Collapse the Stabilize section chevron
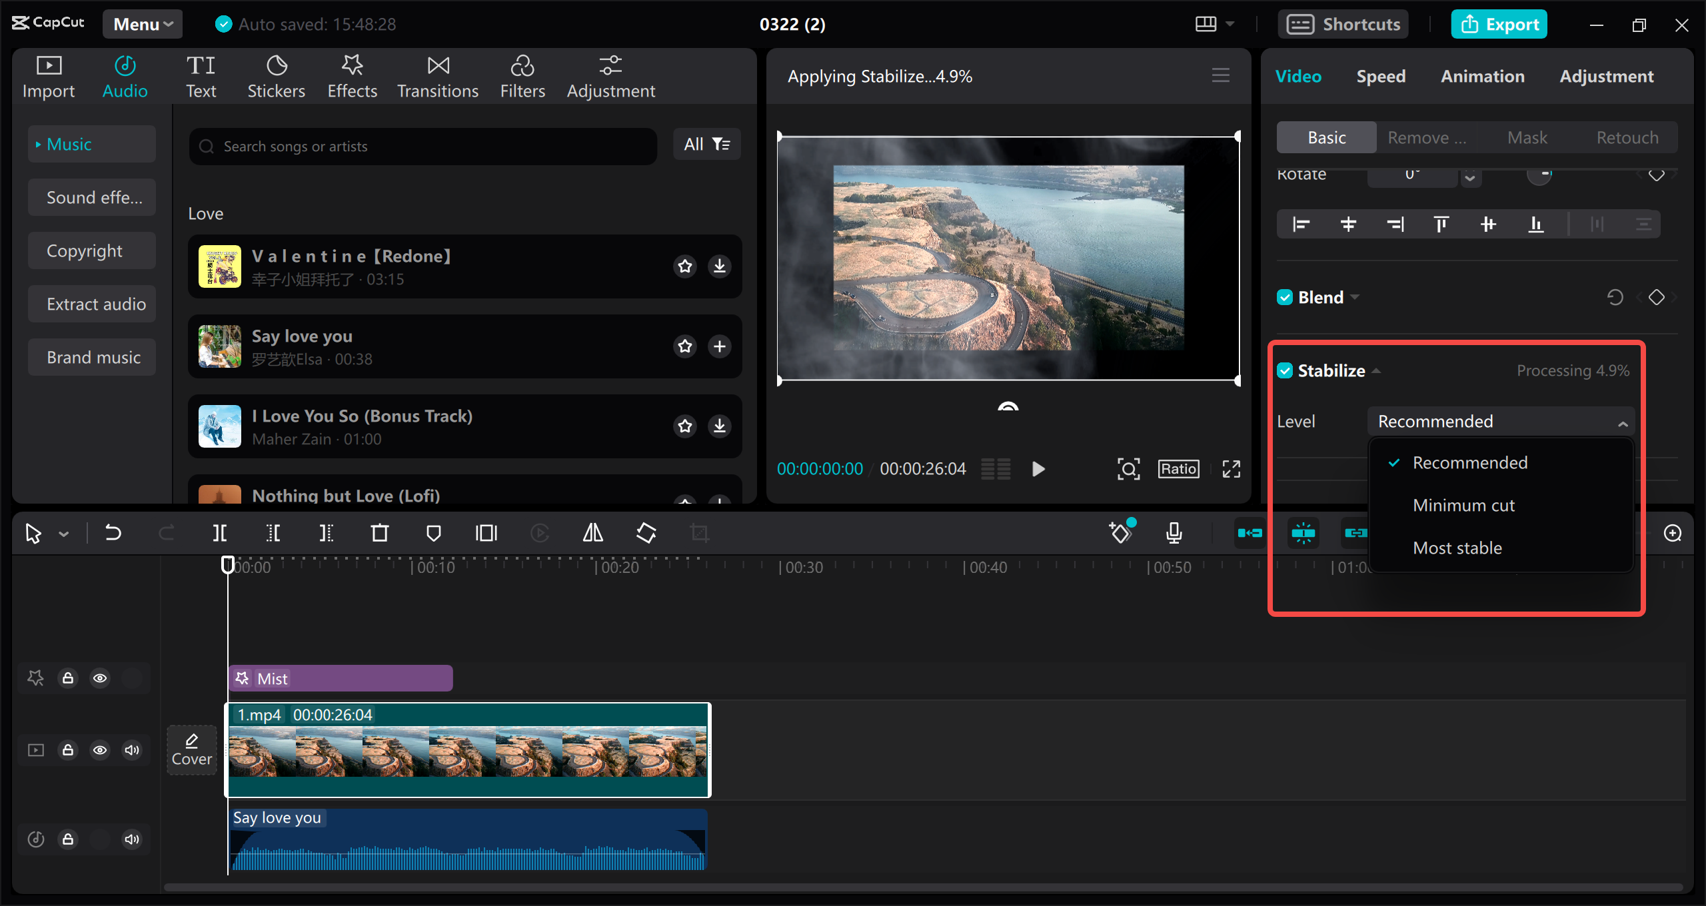 [1377, 370]
